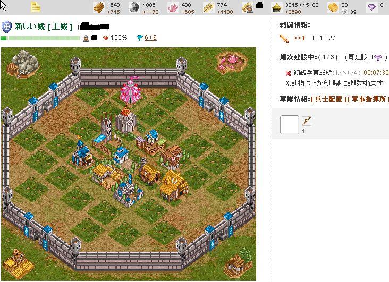Screen dimensions: 389x282
Task: Select the pink crystal mine outside walls
Action: click(x=231, y=63)
